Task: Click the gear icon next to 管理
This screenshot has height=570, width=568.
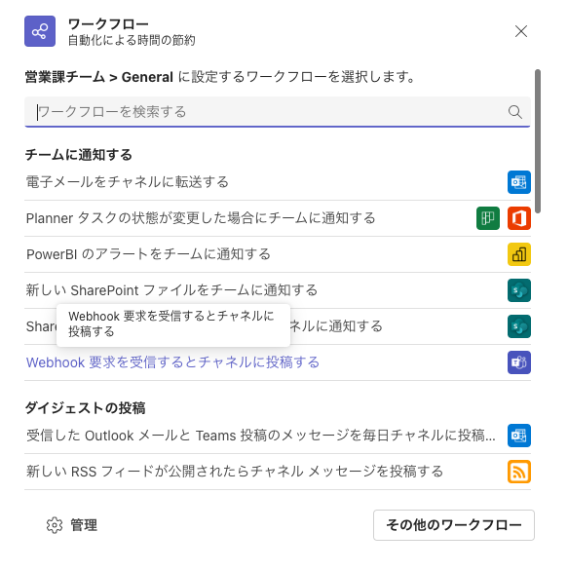Action: (55, 525)
